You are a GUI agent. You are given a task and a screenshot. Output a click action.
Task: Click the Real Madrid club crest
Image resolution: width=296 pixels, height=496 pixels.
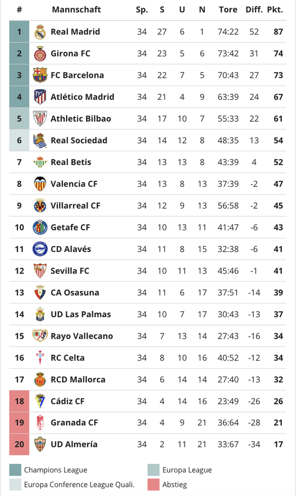40,32
